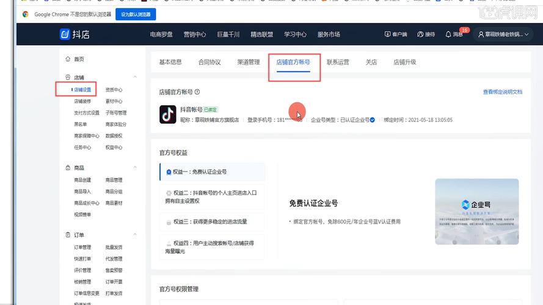The image size is (543, 305).
Task: Click the Chrome logo in the notification bar
Action: [25, 14]
